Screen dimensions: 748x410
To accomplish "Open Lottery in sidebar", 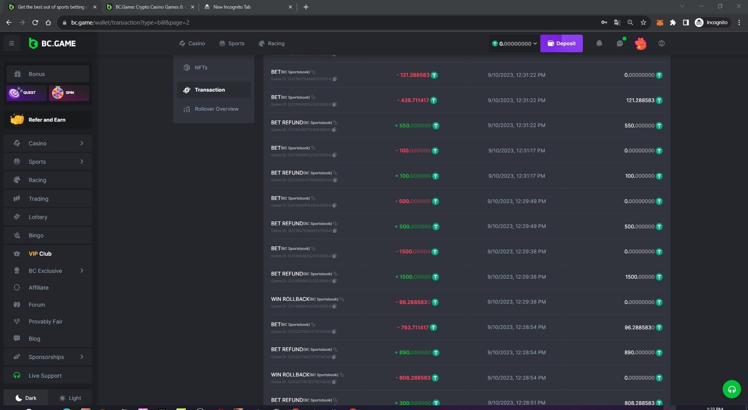I will point(48,217).
